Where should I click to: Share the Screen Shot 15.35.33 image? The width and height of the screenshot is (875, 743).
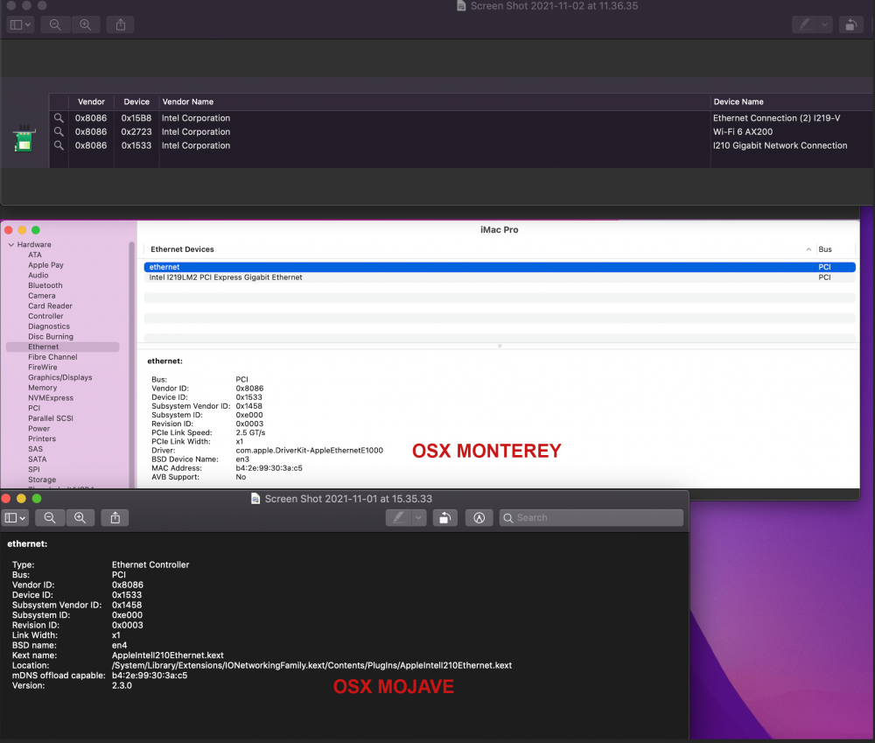[x=115, y=518]
